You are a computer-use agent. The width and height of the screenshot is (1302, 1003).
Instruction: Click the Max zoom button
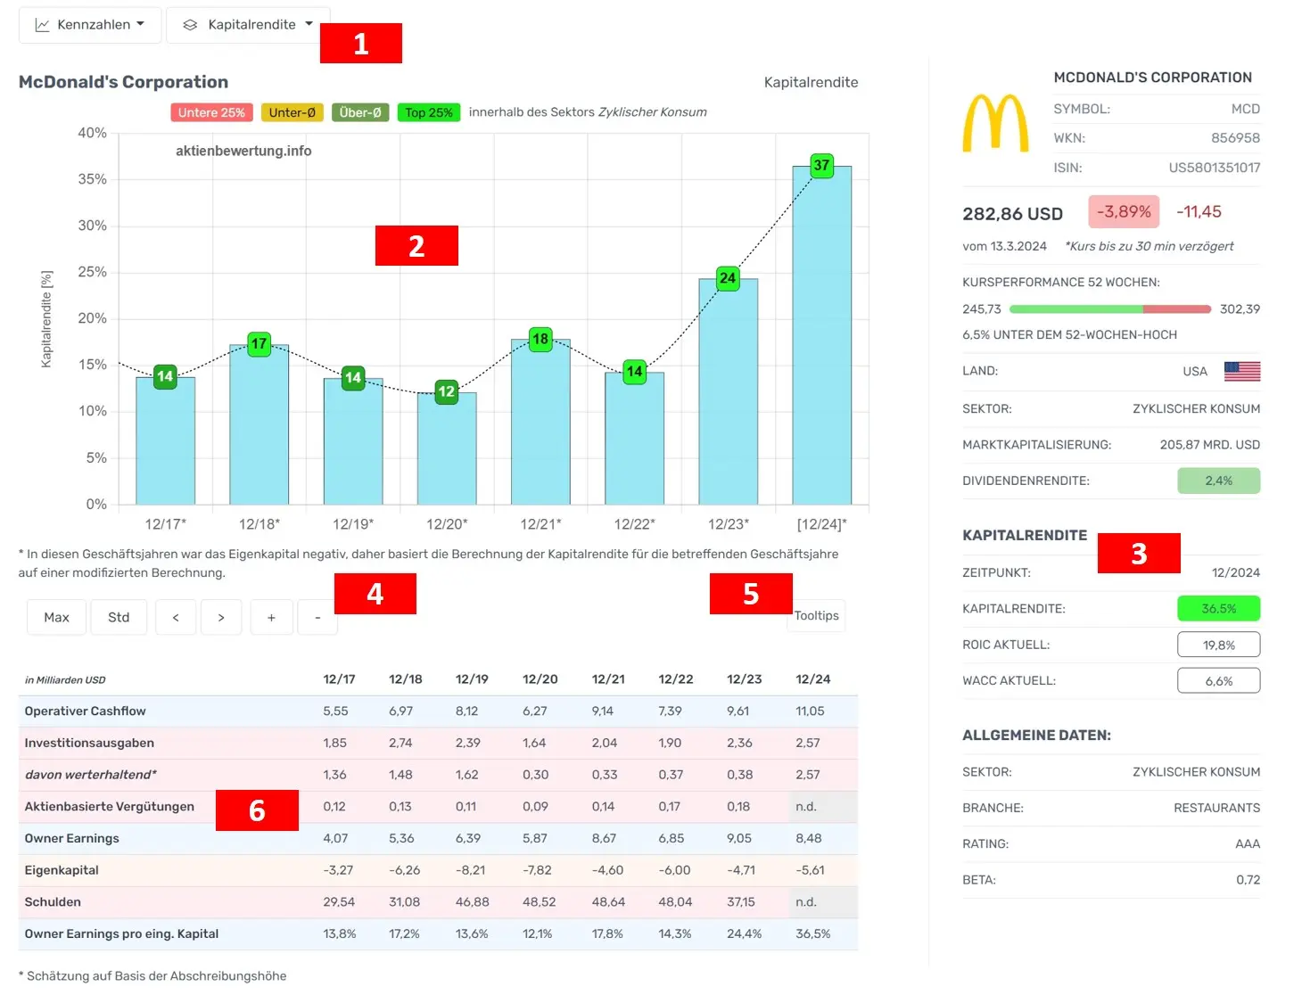(57, 617)
